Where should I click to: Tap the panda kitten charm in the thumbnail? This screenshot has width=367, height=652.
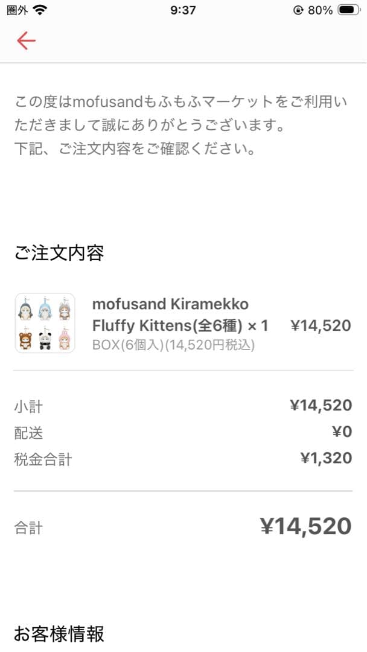[45, 340]
